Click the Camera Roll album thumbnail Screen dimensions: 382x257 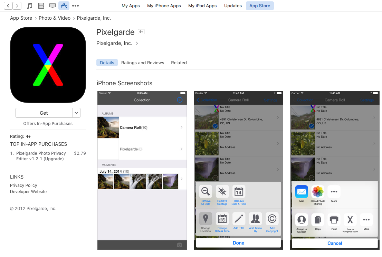click(x=108, y=127)
